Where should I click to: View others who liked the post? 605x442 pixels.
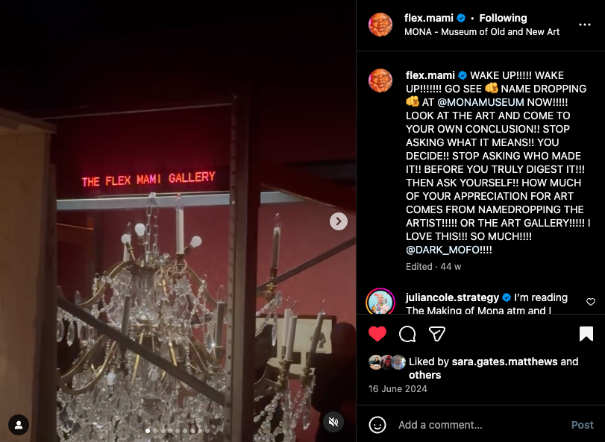424,375
